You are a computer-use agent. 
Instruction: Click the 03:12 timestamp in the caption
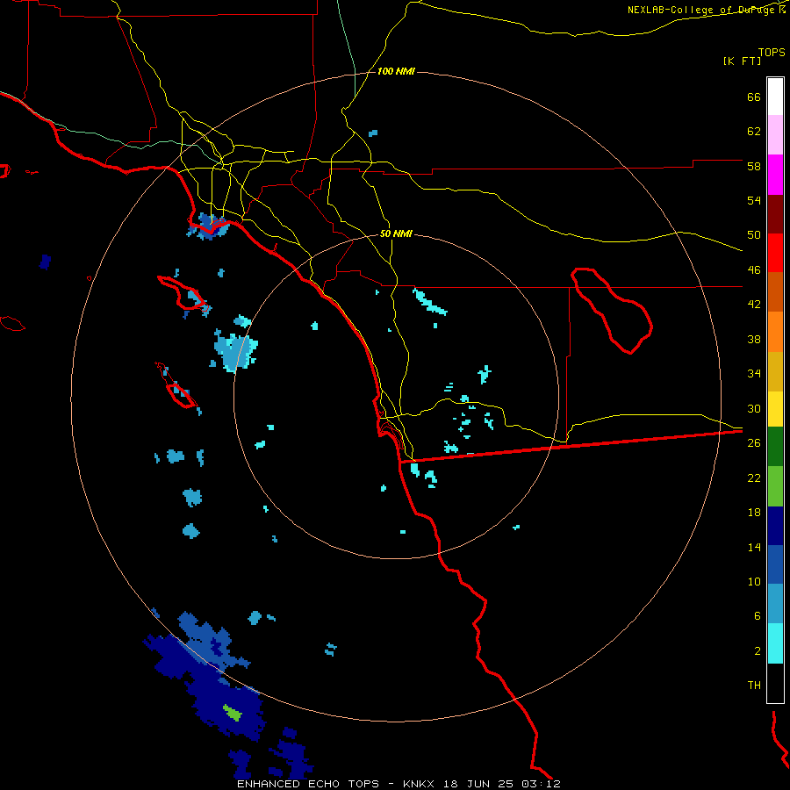coord(541,784)
